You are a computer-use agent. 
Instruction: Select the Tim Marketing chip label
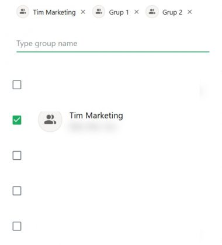click(54, 12)
